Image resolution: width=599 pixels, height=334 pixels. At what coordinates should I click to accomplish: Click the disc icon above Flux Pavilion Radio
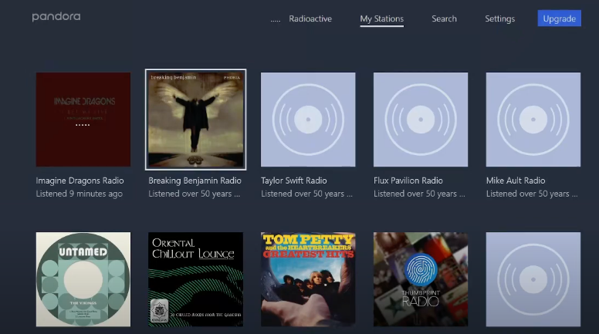click(421, 120)
